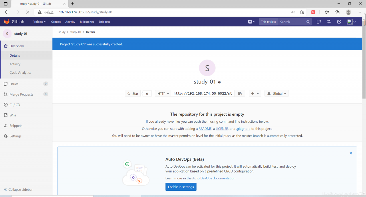Open the user avatar dropdown menu
Screen dimensions: 366x197
[x=351, y=22]
